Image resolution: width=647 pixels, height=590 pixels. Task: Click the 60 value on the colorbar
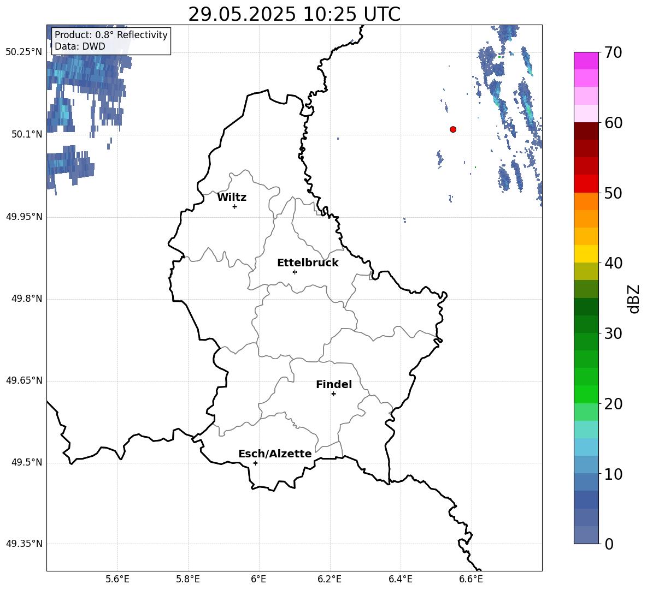tap(613, 123)
